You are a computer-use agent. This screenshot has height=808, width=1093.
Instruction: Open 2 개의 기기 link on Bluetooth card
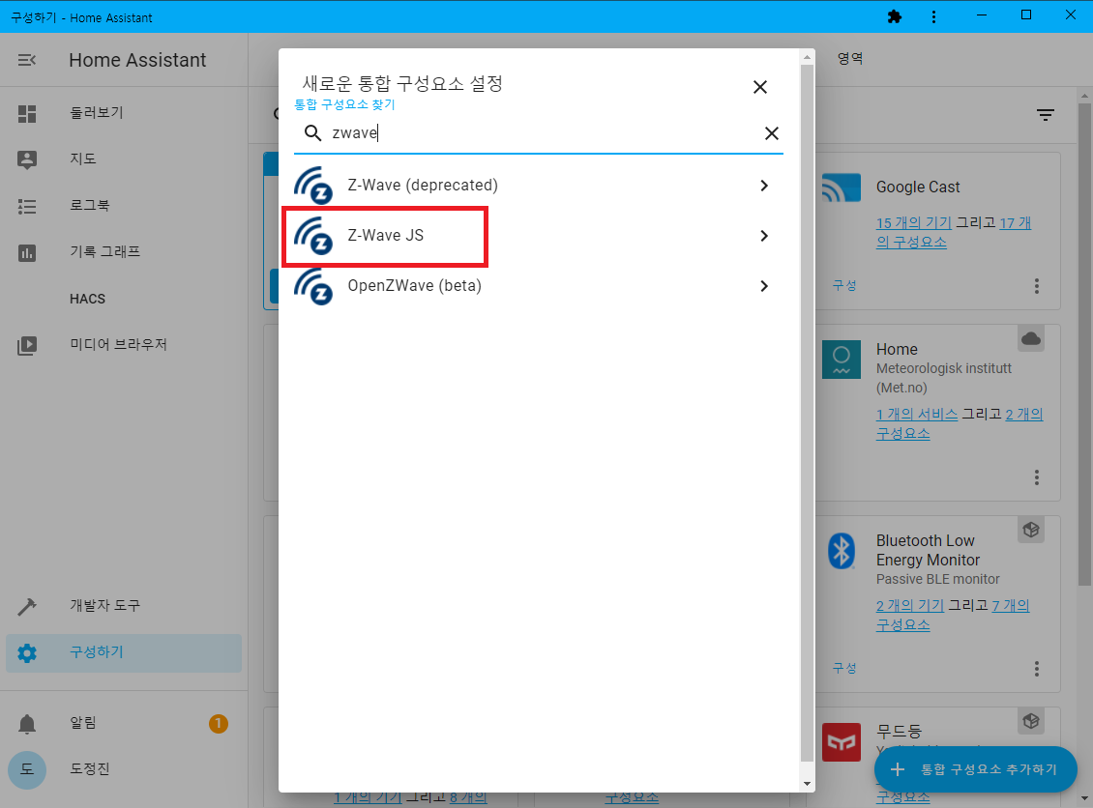(x=909, y=606)
